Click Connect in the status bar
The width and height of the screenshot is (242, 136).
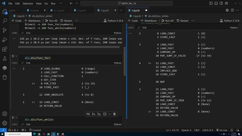[x=35, y=130]
